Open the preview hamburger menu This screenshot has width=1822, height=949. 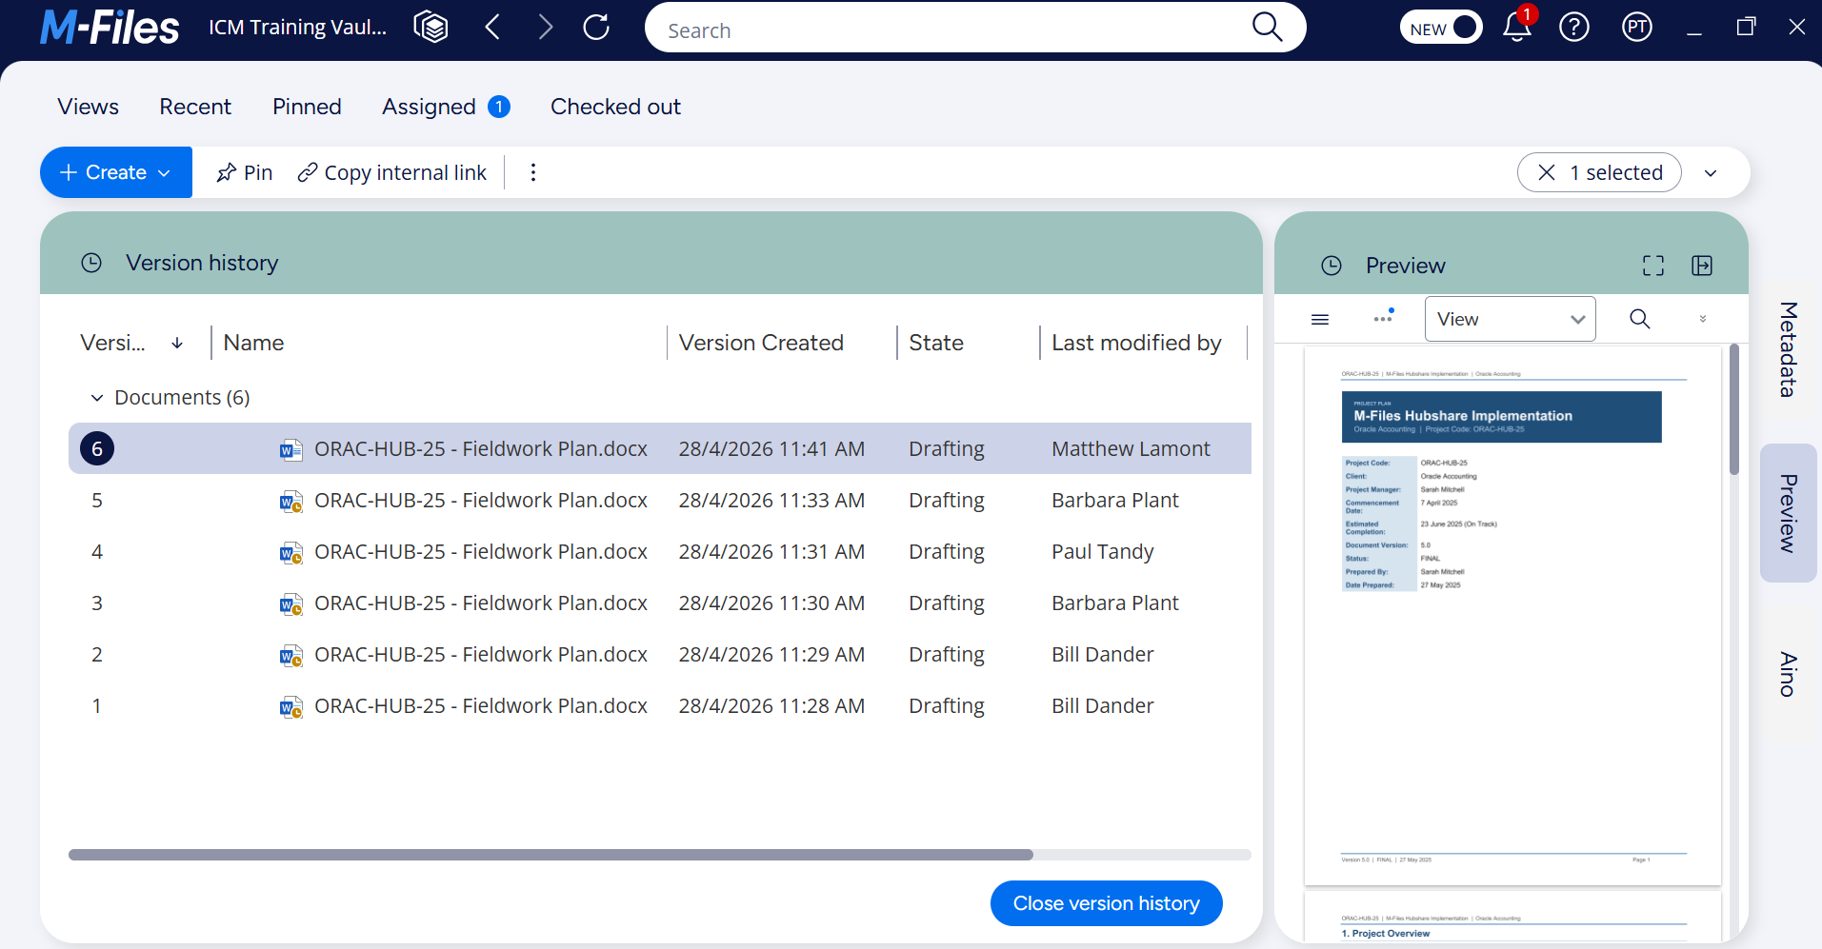click(x=1320, y=319)
